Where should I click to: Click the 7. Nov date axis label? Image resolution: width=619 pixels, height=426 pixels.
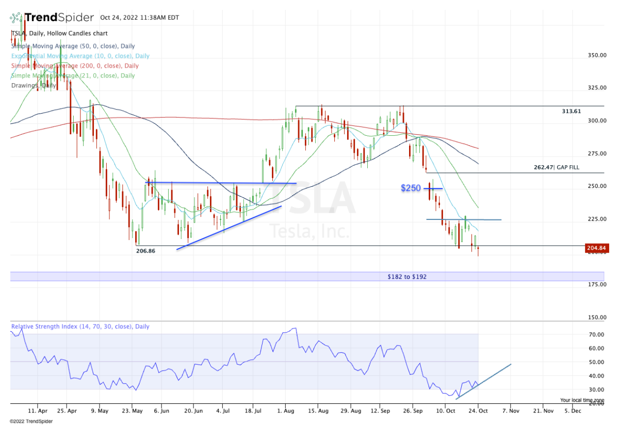coord(511,412)
